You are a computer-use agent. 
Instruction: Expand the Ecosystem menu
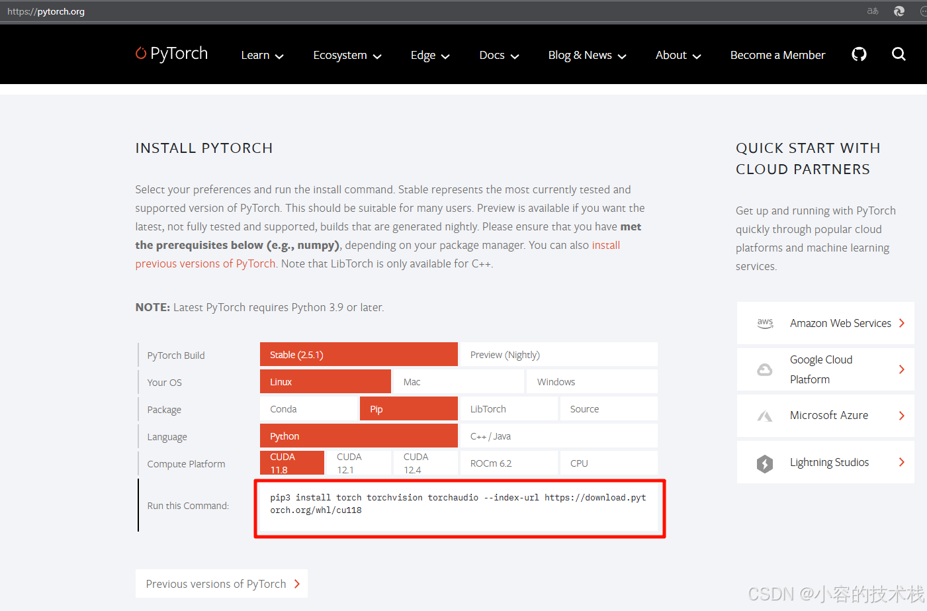347,55
